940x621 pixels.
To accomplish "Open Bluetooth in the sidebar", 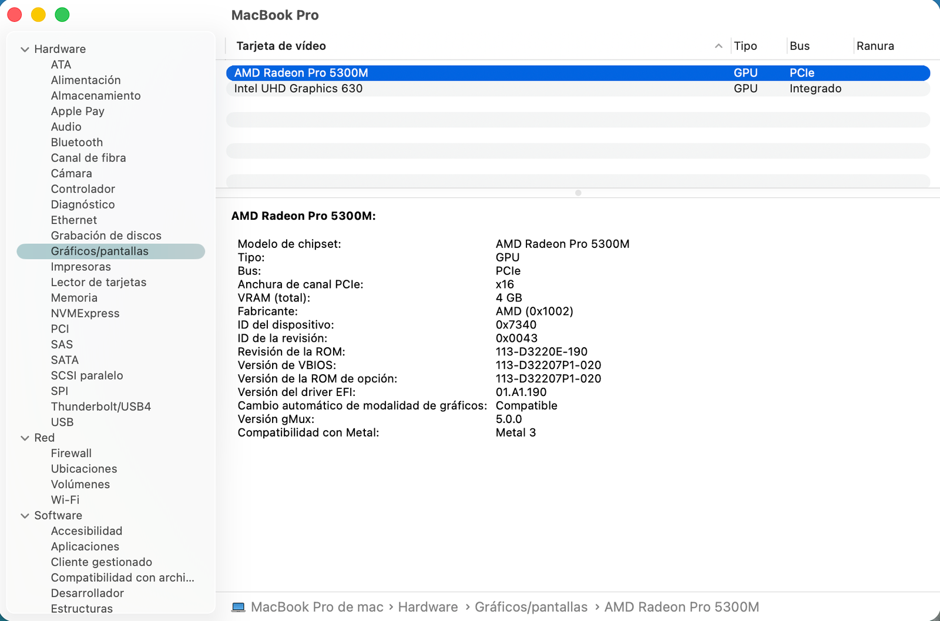I will click(x=76, y=142).
